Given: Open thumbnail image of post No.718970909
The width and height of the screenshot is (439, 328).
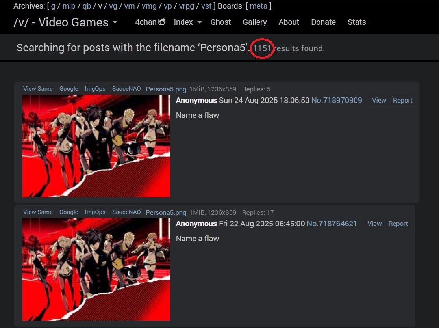Looking at the screenshot, I should tap(96, 146).
